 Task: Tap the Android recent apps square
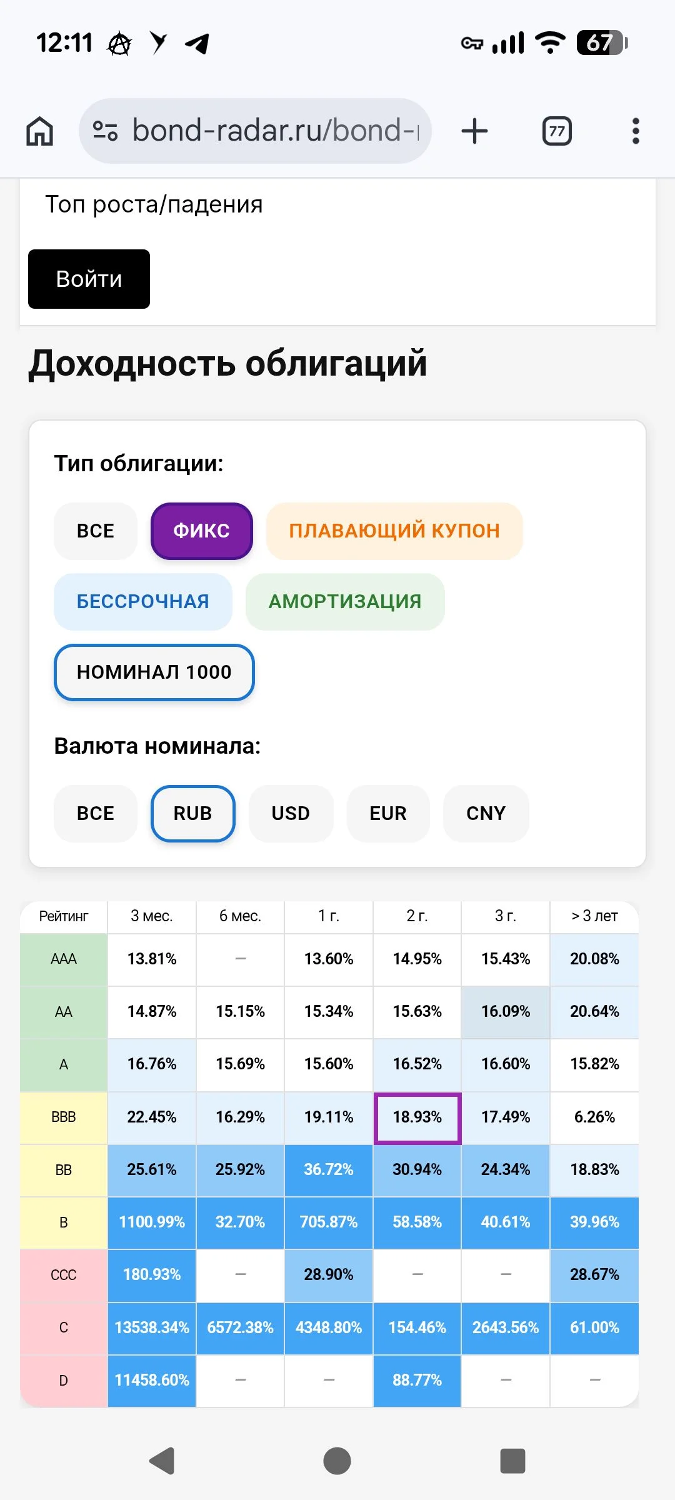[512, 1461]
